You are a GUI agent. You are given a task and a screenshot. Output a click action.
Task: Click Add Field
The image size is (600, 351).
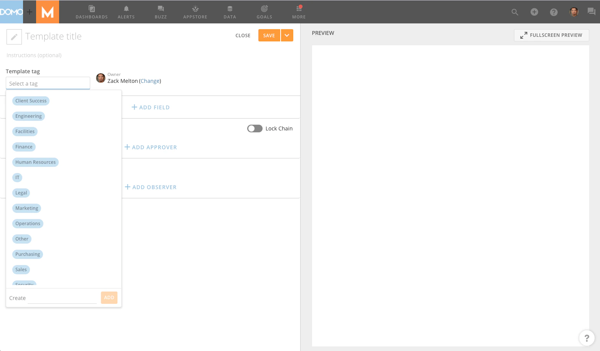click(x=150, y=107)
